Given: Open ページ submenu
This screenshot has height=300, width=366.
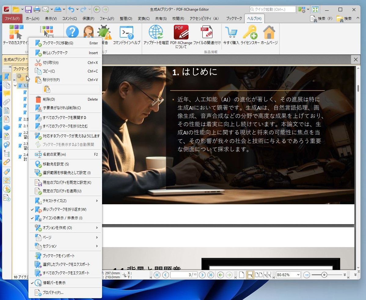Looking at the screenshot, I should 65,237.
